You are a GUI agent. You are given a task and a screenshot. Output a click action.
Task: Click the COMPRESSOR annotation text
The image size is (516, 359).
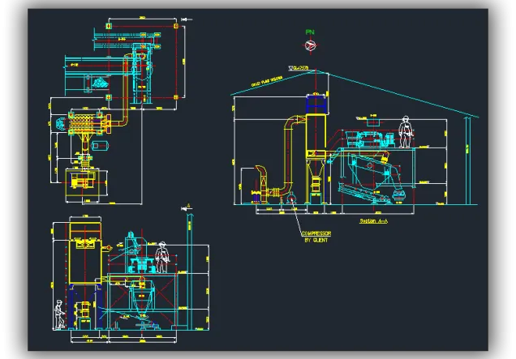[x=316, y=233]
